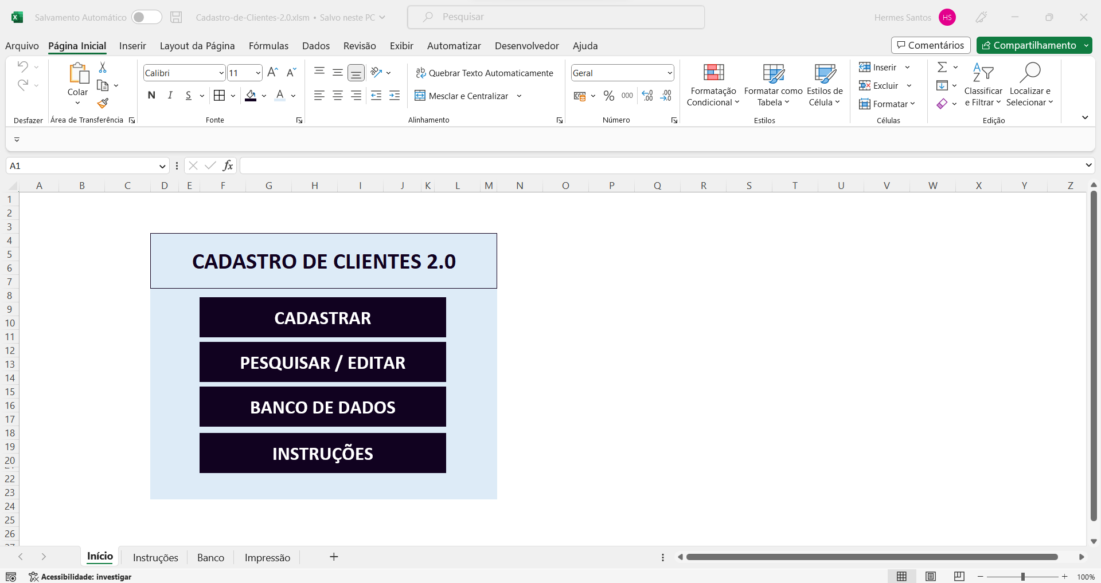Collapse the ribbon with chevron

1085,117
